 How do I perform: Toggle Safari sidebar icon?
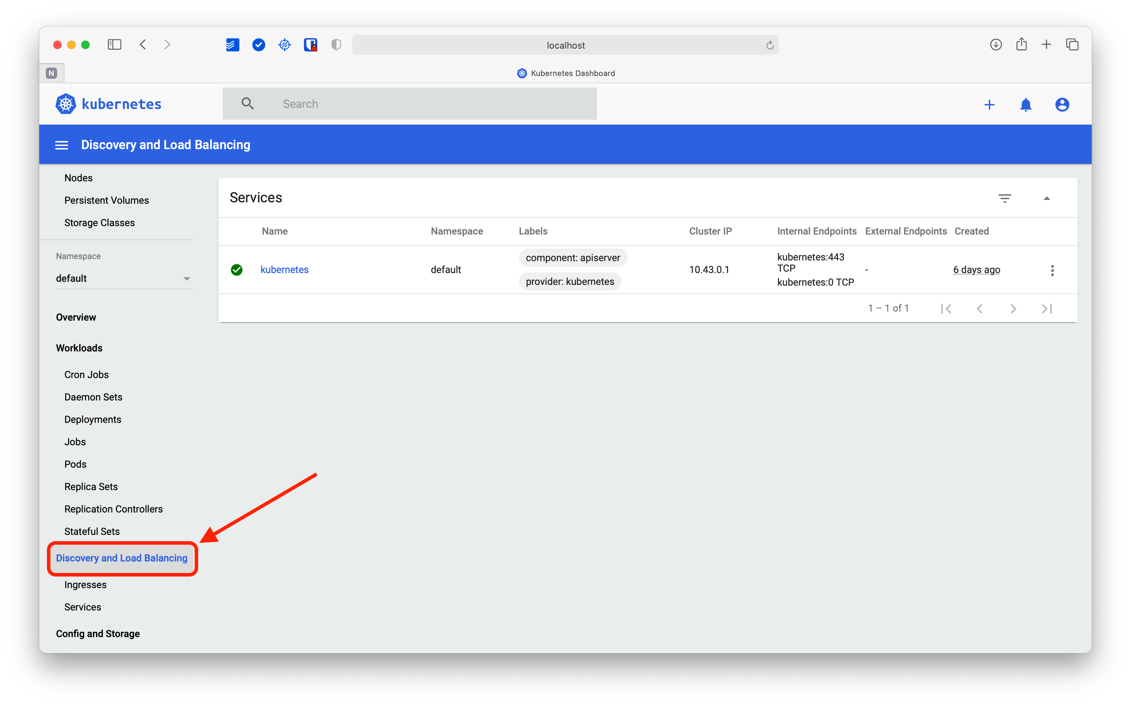click(114, 45)
